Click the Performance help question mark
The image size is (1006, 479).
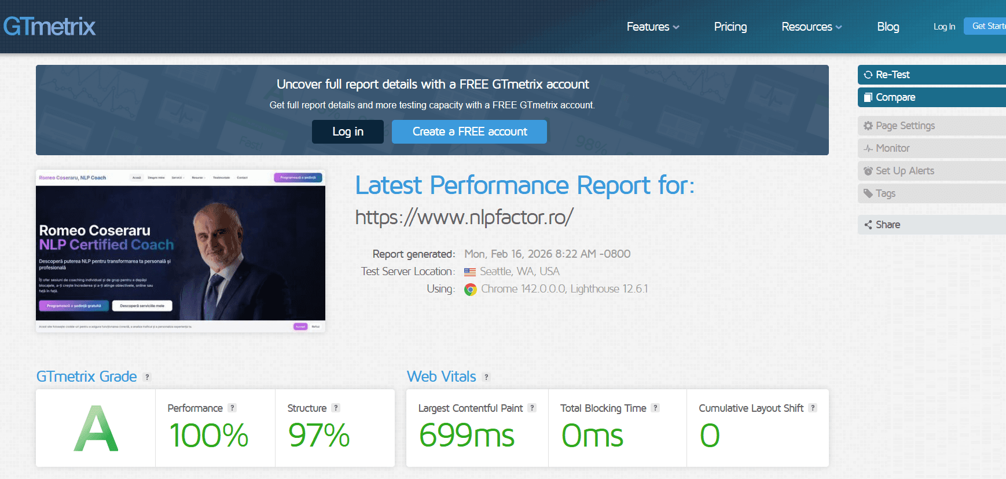tap(232, 408)
